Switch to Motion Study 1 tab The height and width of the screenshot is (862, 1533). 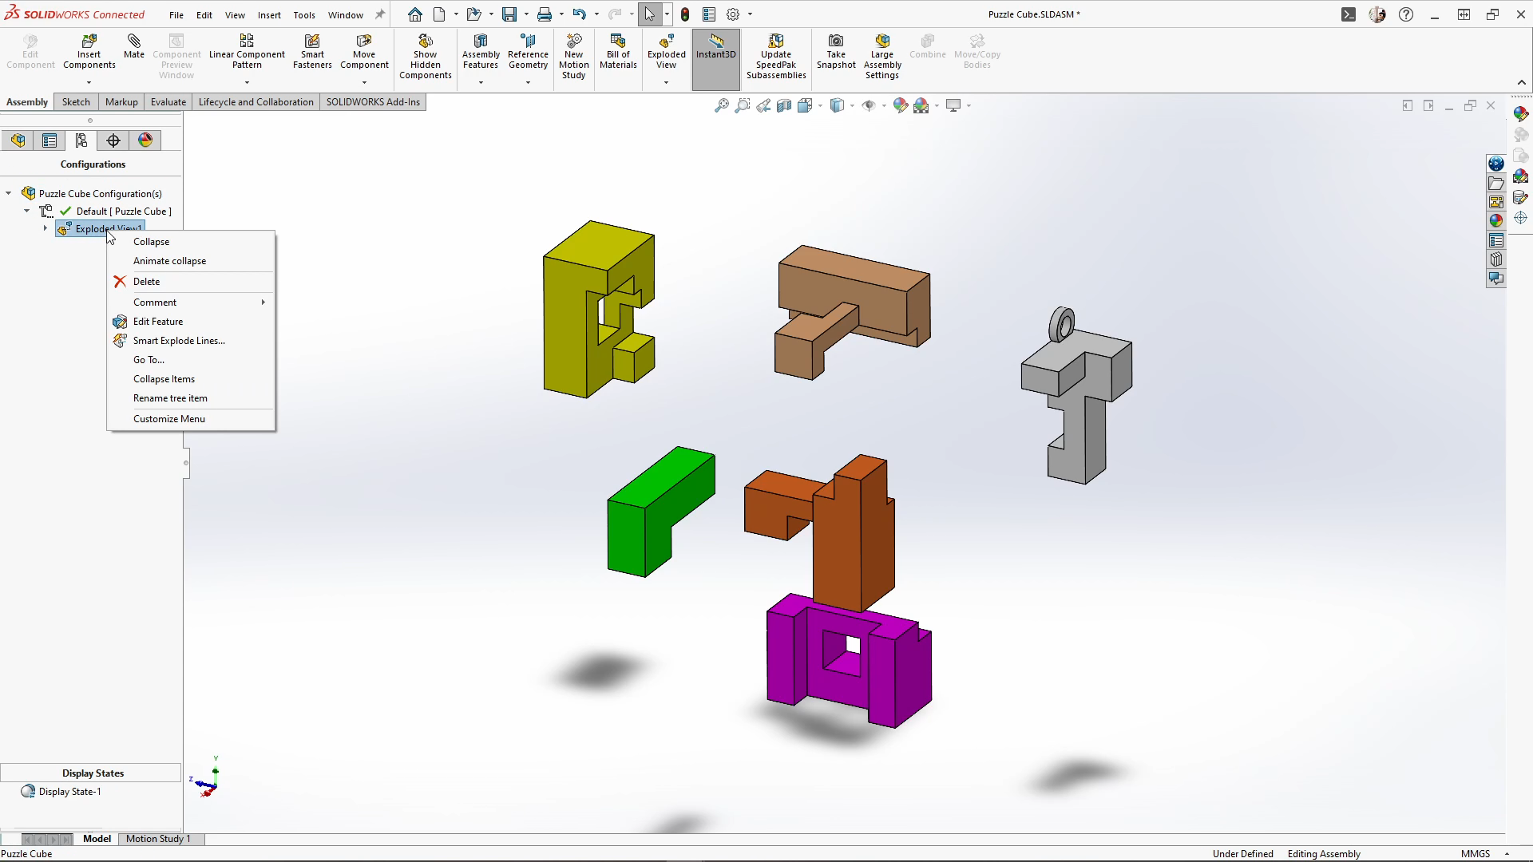point(158,839)
